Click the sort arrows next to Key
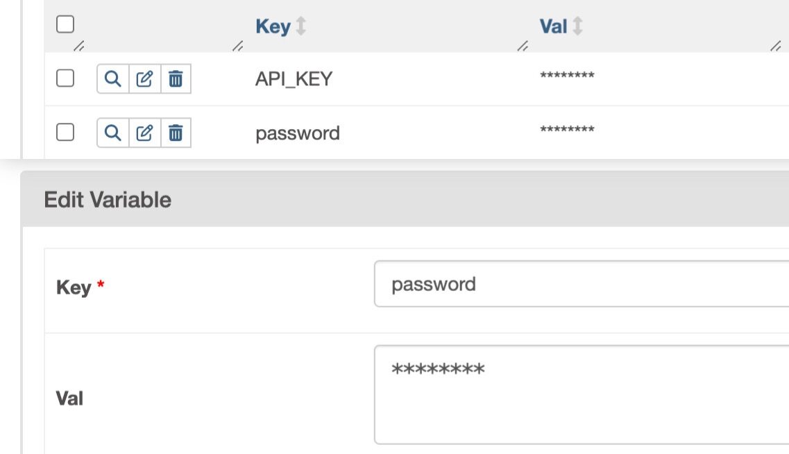Screen dimensions: 789x454 [300, 27]
